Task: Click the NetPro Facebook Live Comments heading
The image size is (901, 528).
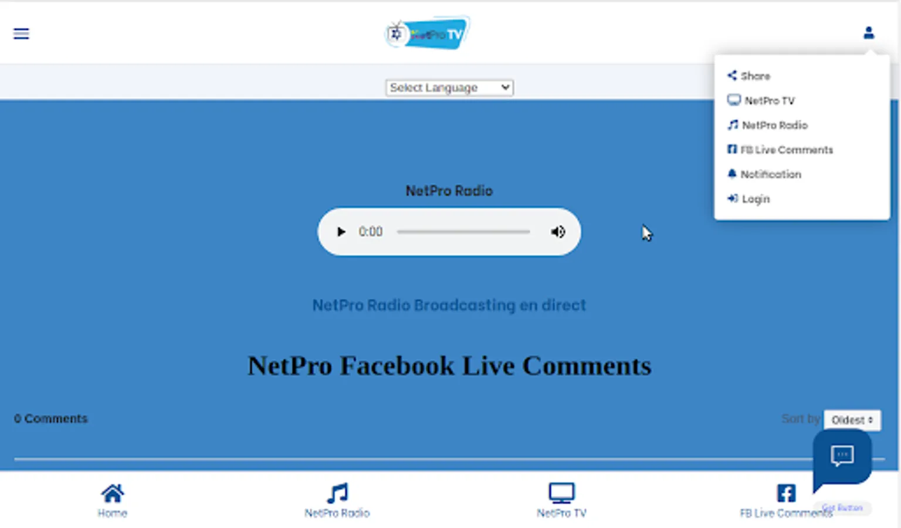Action: (449, 365)
